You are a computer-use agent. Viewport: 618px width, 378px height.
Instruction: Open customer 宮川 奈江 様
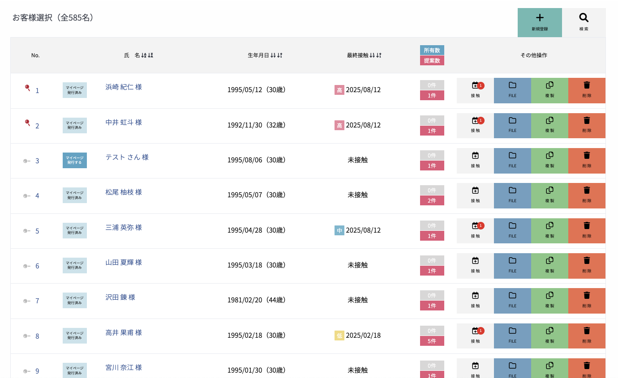point(124,367)
